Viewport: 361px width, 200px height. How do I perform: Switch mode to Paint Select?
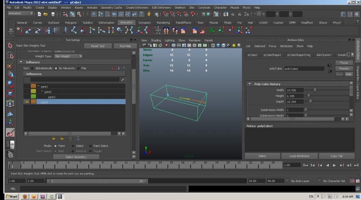(x=90, y=146)
